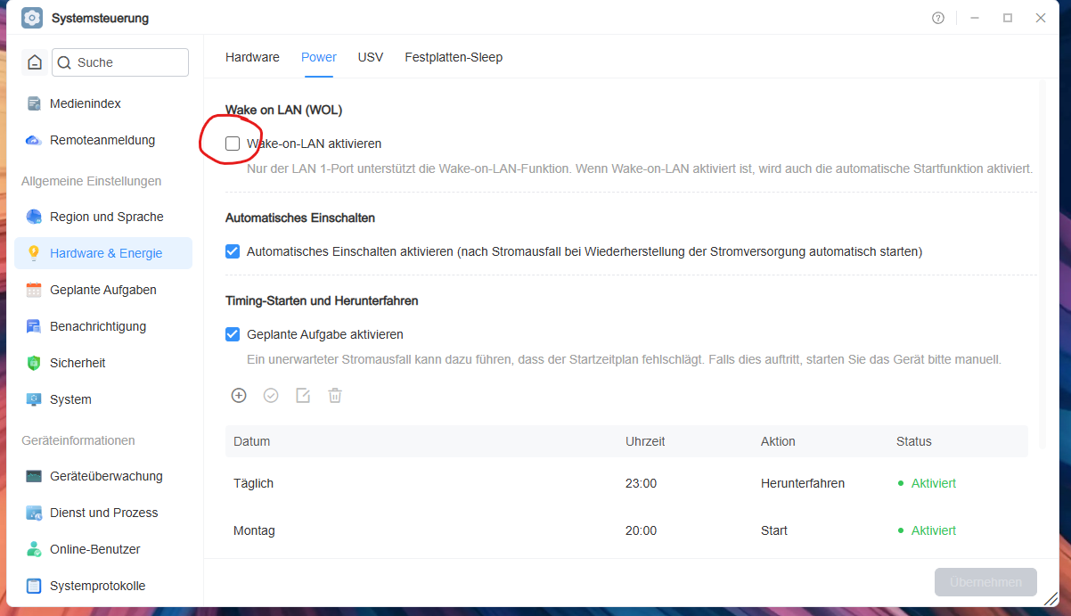
Task: Select the Montag schedule row
Action: point(626,530)
